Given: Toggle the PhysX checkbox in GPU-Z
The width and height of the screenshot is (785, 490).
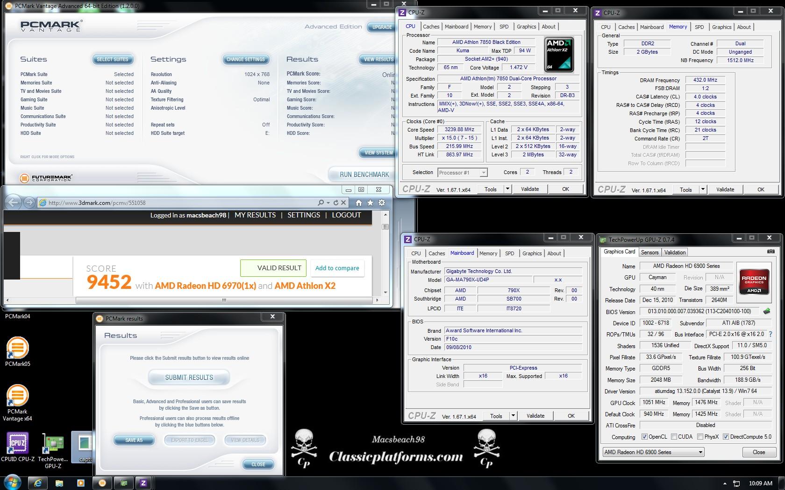Looking at the screenshot, I should 700,437.
